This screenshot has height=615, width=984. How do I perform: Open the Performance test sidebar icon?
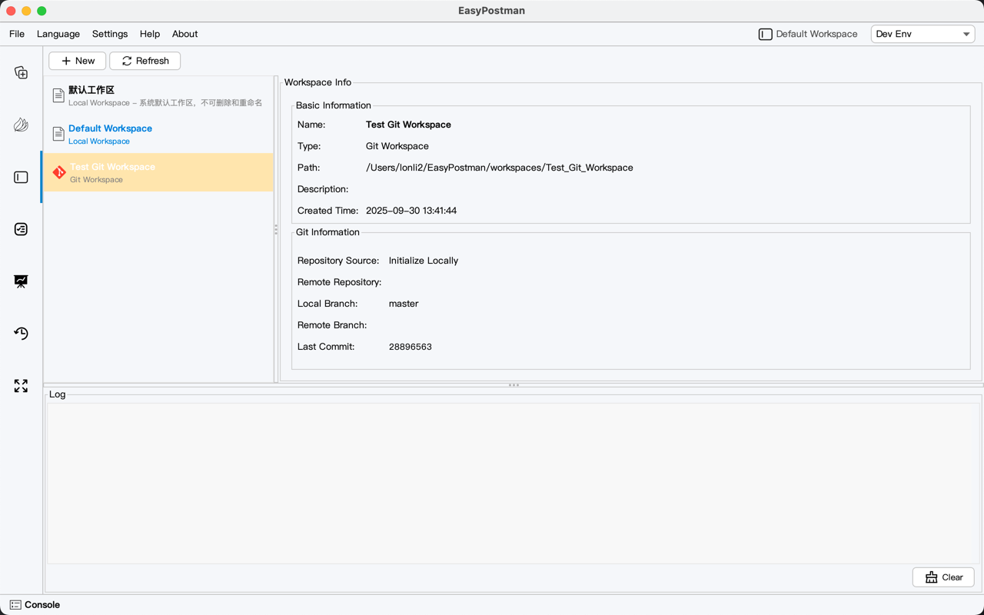click(x=21, y=281)
